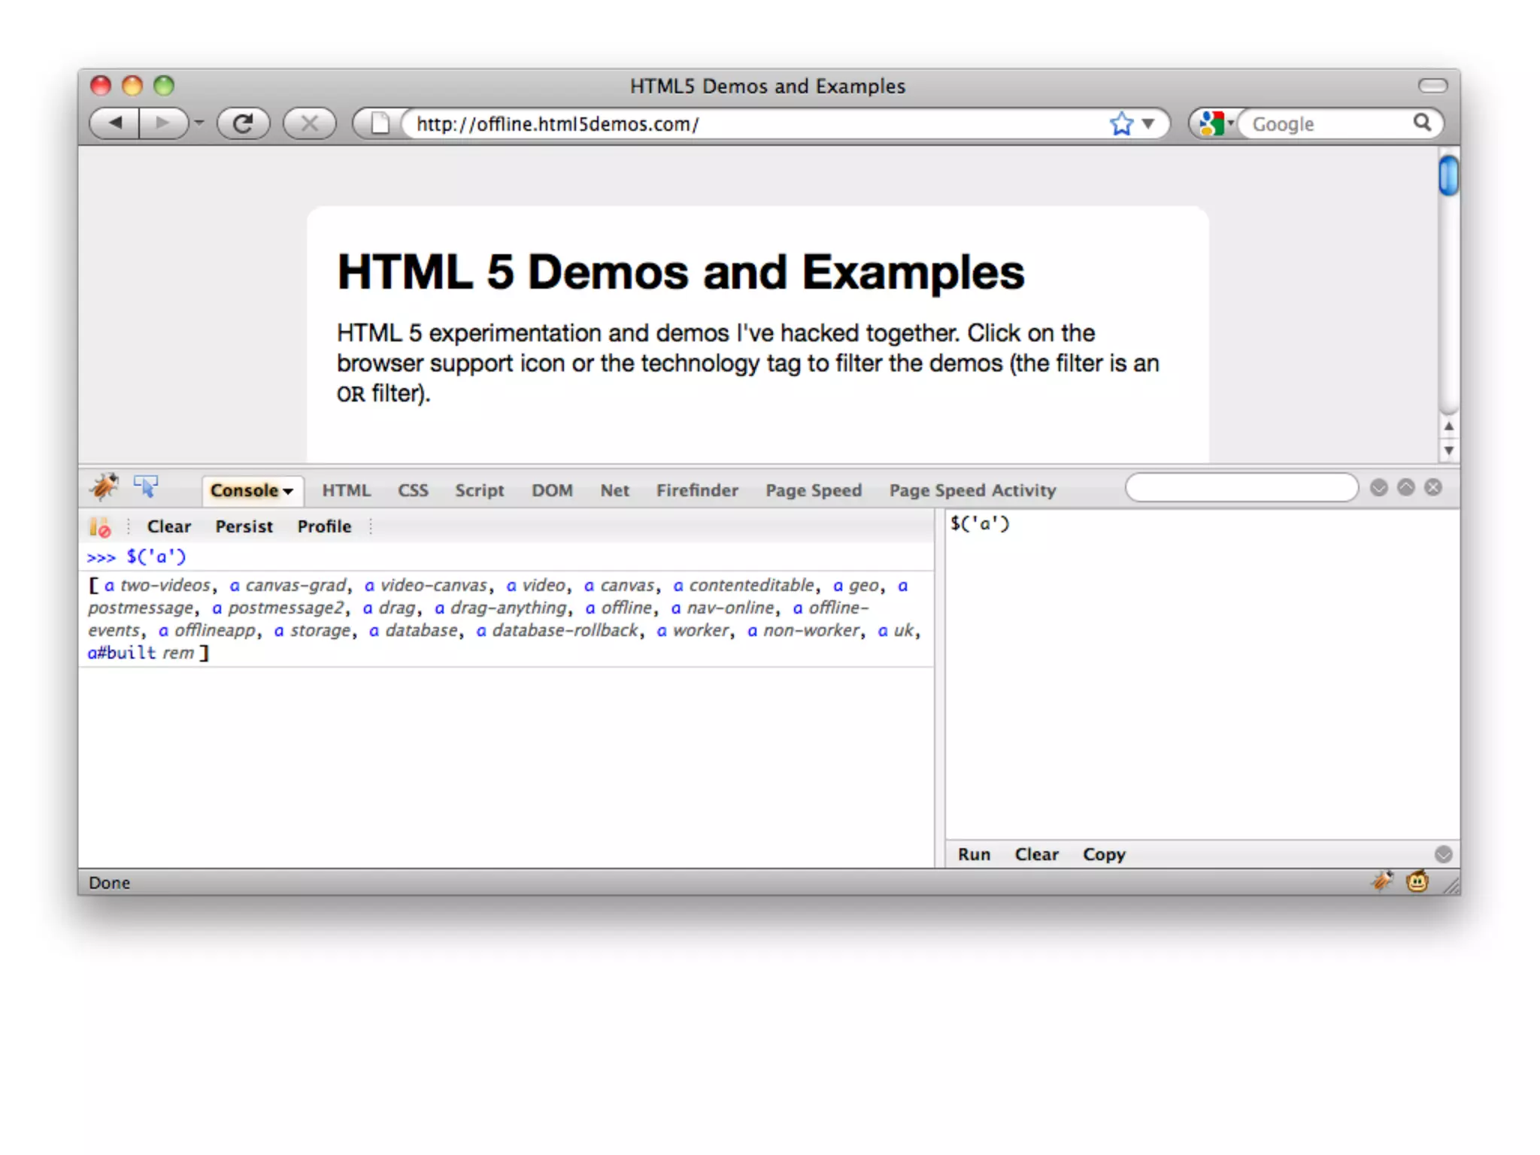The width and height of the screenshot is (1540, 1155).
Task: Click the Firebug bug icon in panel toolbar
Action: (104, 487)
